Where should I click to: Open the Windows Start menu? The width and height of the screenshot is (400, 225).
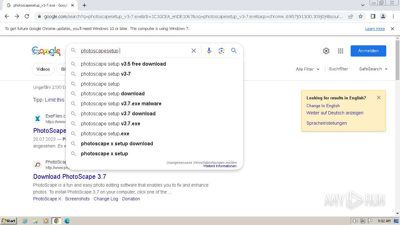pos(8,221)
